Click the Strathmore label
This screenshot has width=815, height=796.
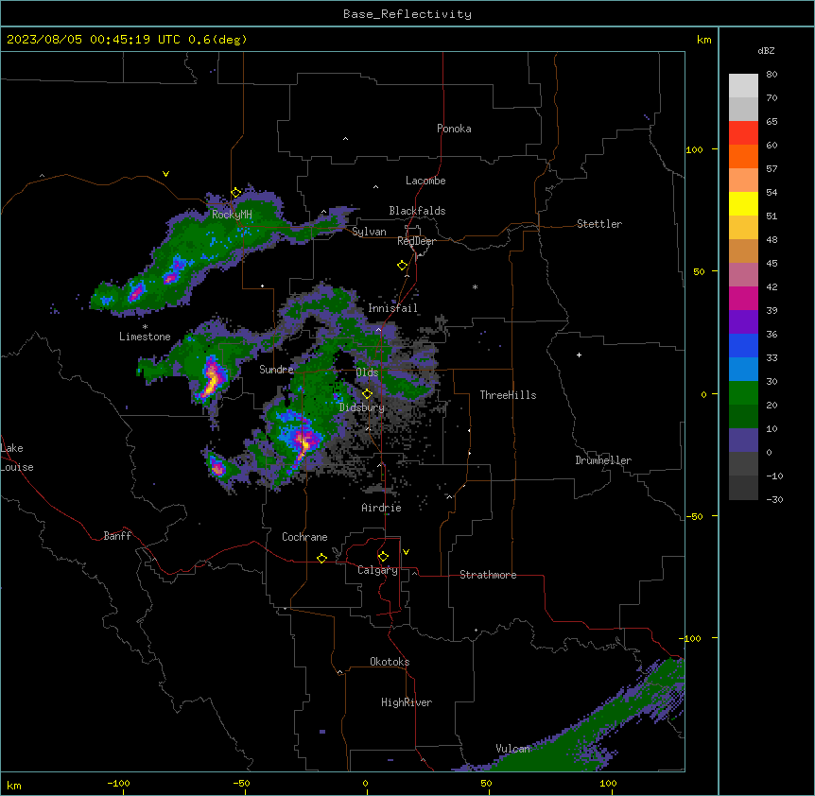pos(488,575)
